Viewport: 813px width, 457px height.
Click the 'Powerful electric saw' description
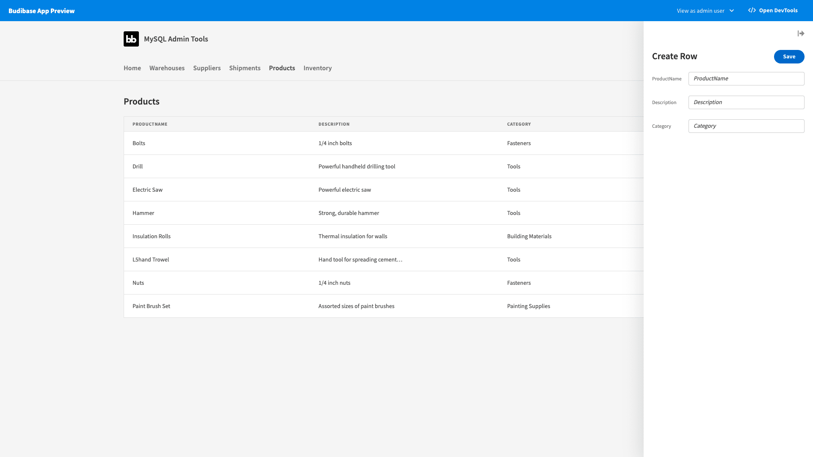pos(345,190)
